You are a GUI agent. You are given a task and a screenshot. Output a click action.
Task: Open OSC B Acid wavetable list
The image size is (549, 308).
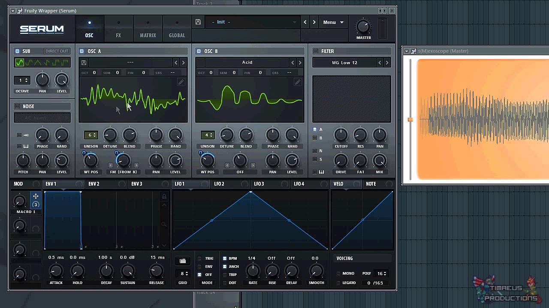tap(247, 62)
